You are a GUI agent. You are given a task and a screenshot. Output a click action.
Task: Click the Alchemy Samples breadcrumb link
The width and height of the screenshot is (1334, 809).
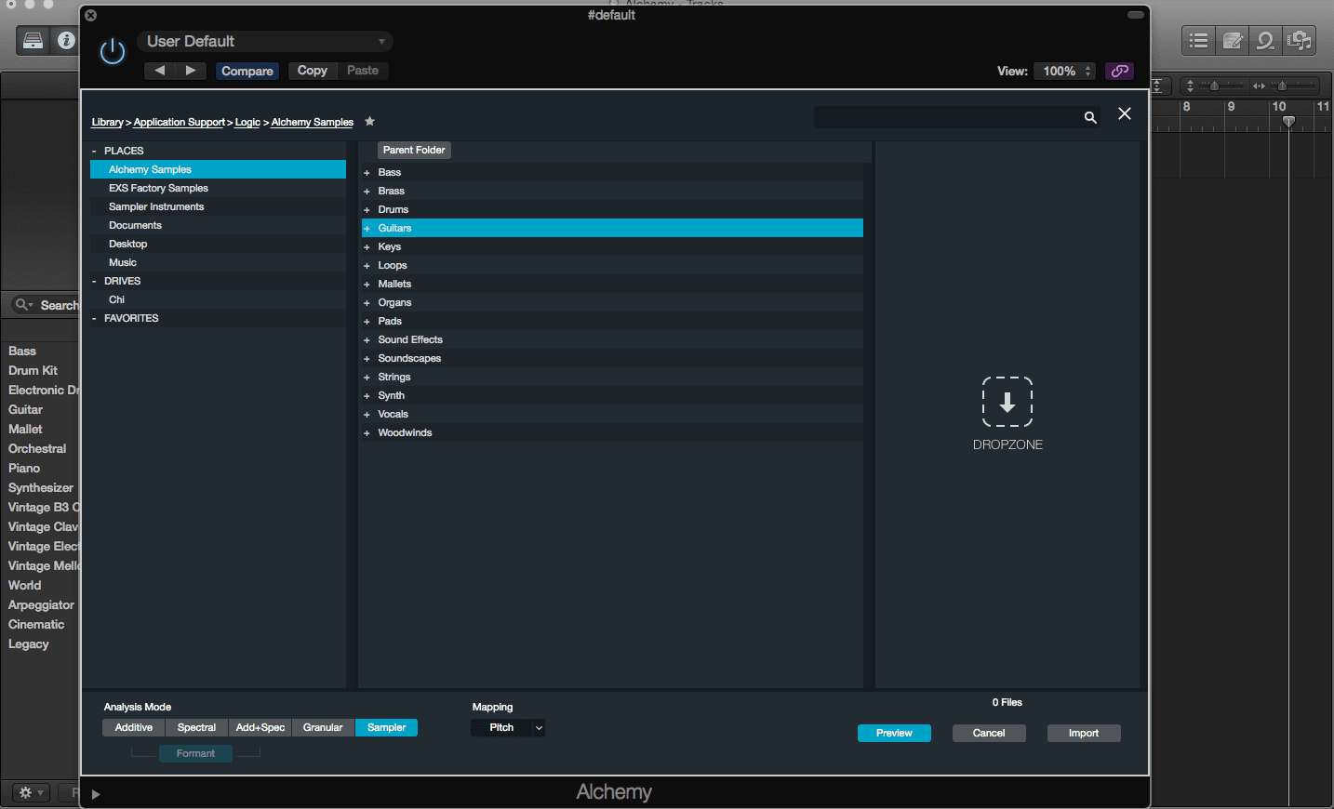tap(312, 122)
